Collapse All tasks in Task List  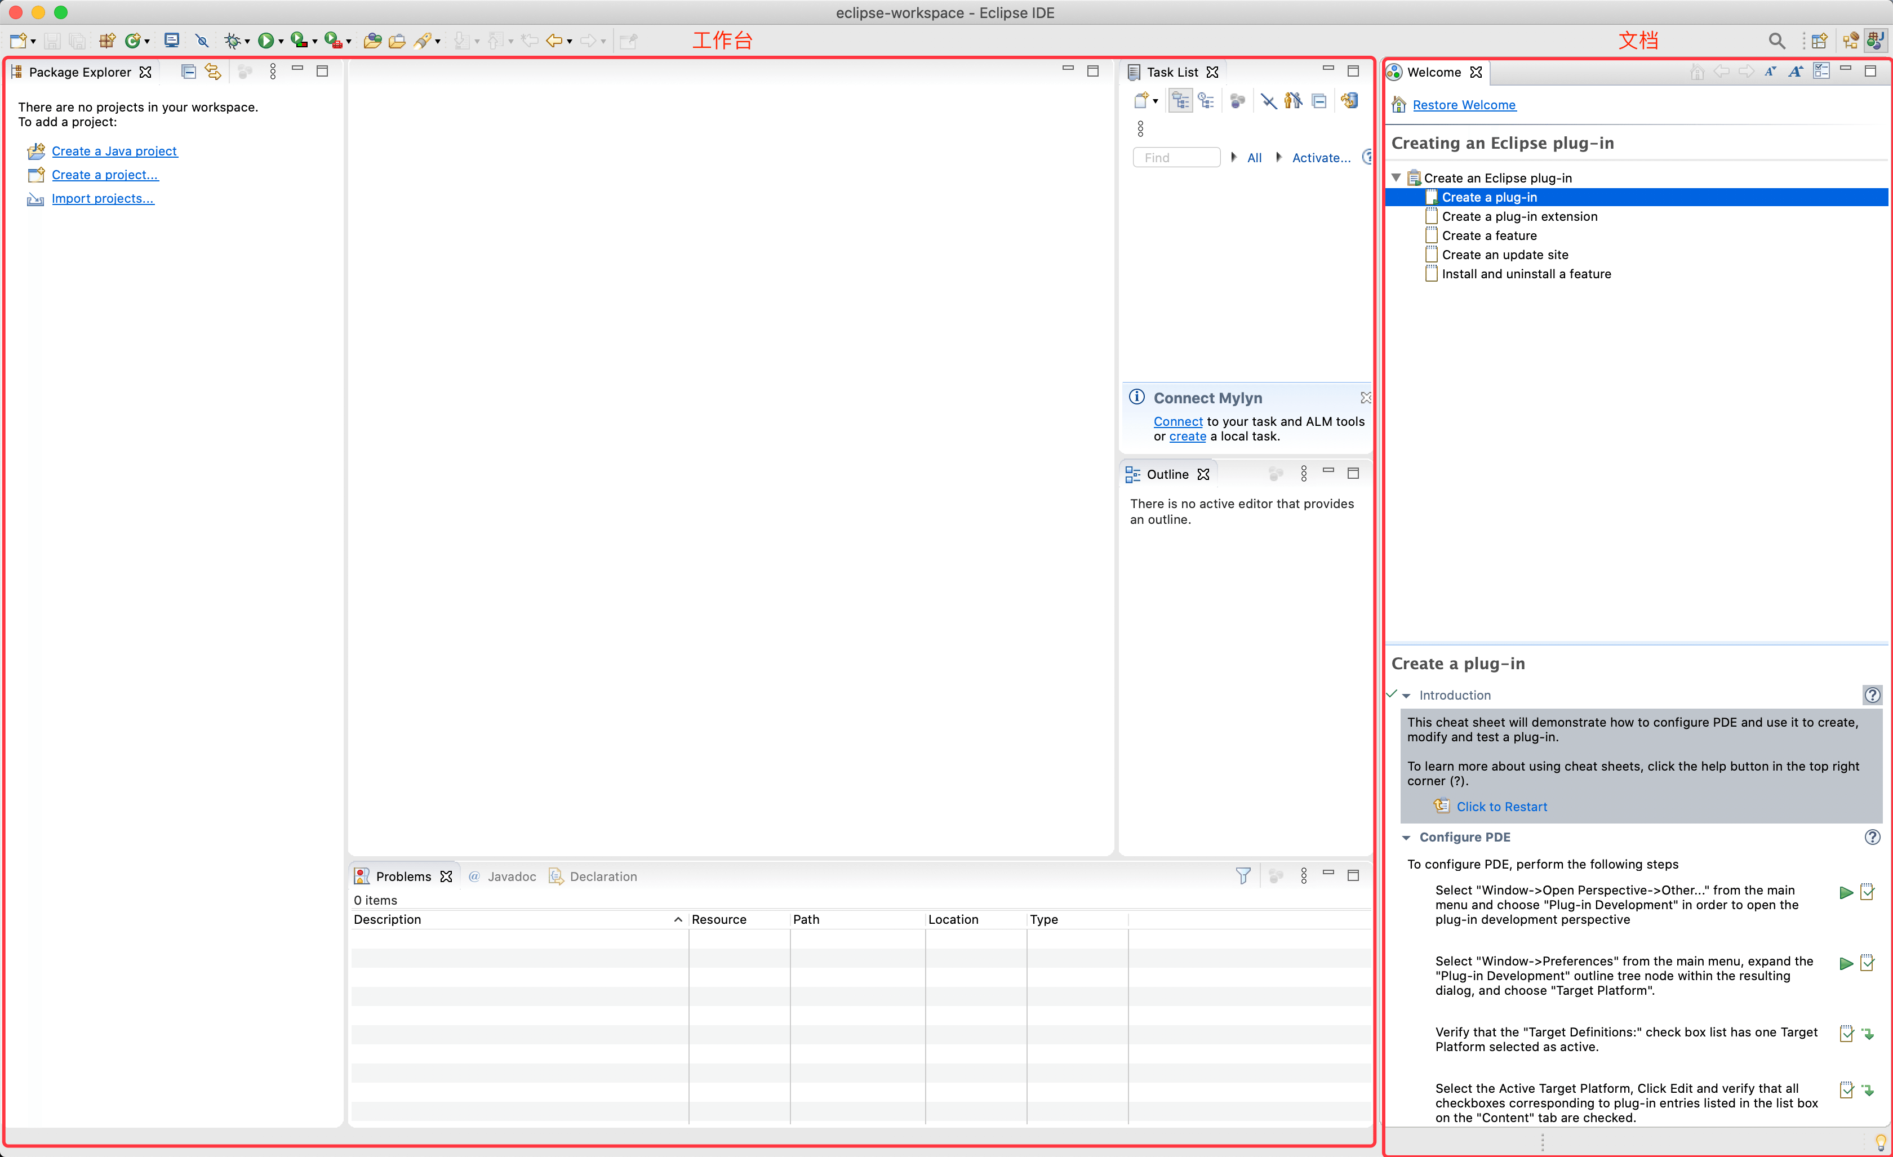click(1319, 101)
